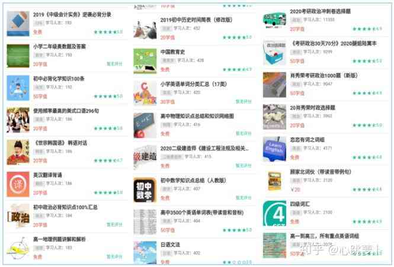
Task: Open the green bus course thumbnail
Action: pyautogui.click(x=274, y=20)
